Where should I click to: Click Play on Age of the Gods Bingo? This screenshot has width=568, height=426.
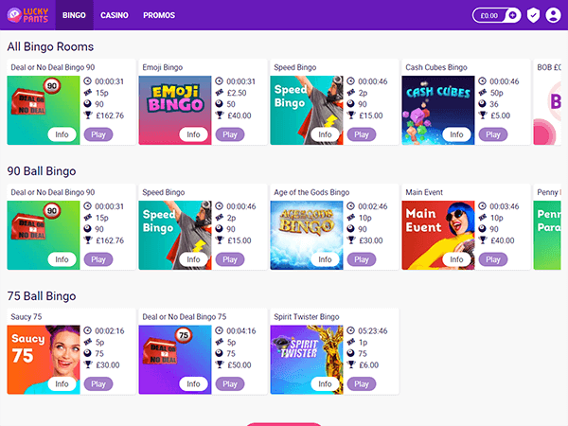pos(362,259)
